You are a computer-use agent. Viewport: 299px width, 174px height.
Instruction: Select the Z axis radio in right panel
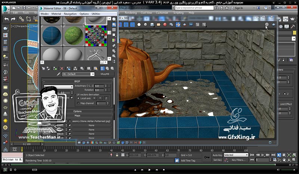pyautogui.click(x=285, y=94)
